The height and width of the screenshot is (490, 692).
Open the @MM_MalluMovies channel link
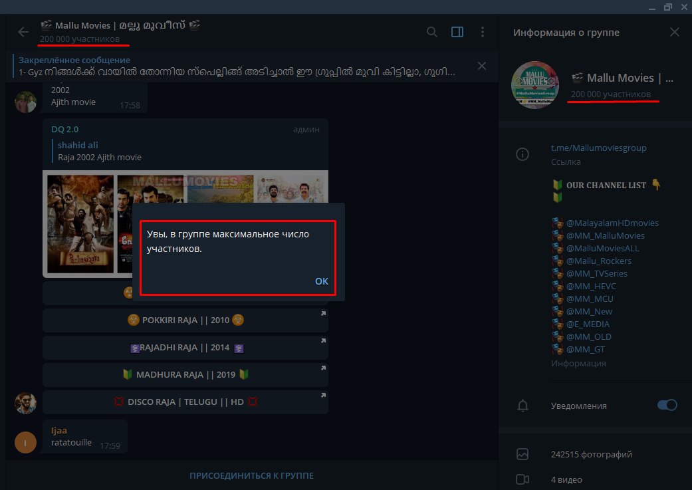[x=605, y=236]
